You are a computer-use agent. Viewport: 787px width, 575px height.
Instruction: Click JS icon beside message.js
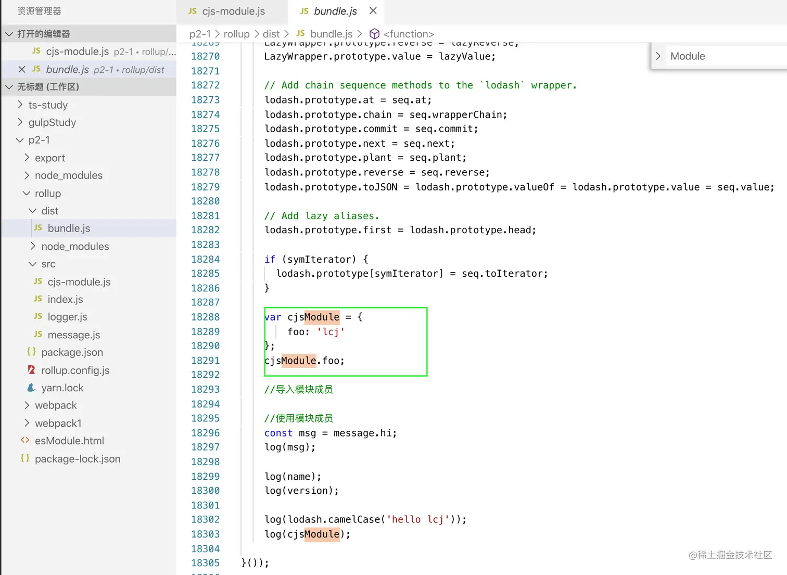tap(38, 334)
